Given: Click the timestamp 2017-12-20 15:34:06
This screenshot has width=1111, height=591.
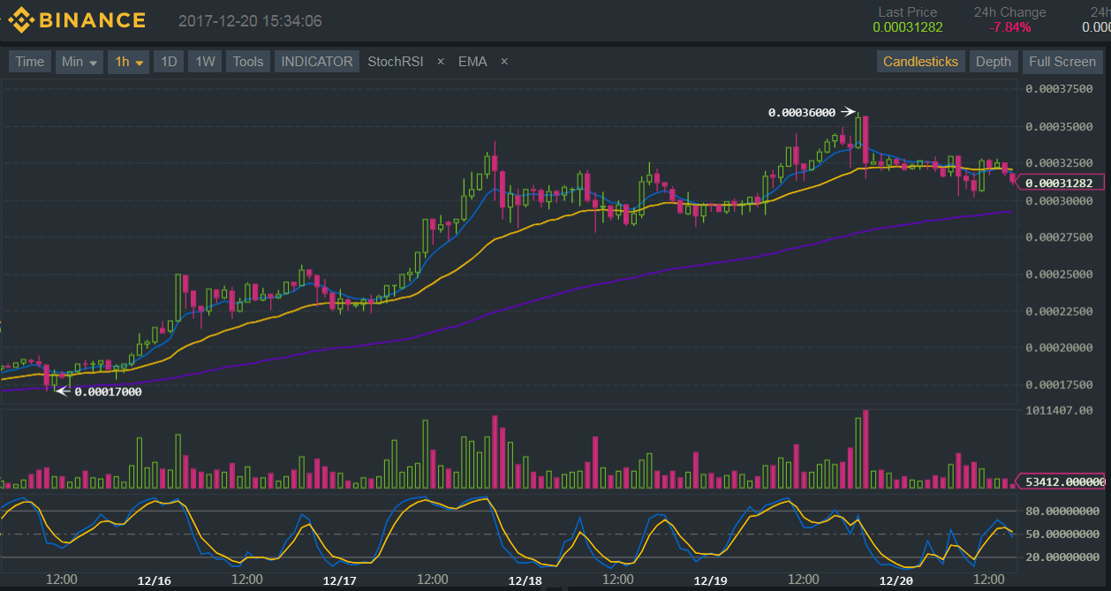Looking at the screenshot, I should pyautogui.click(x=250, y=20).
